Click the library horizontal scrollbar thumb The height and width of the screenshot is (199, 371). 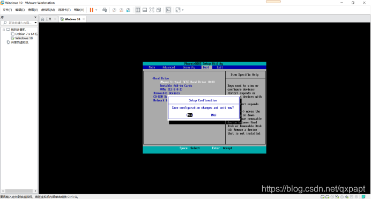[19, 191]
